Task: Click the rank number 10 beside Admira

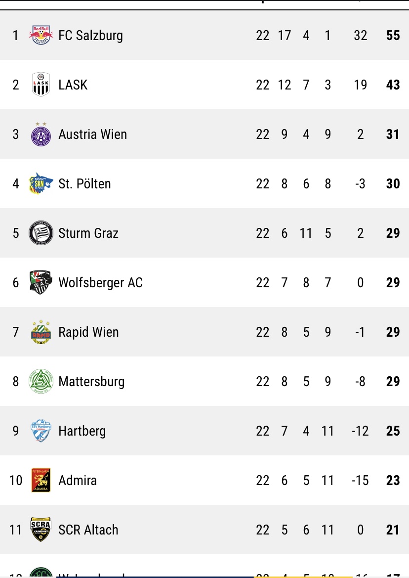Action: (x=16, y=481)
